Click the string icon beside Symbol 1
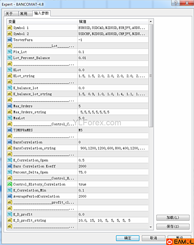Screen dimensions: 194x245 (x=10, y=28)
